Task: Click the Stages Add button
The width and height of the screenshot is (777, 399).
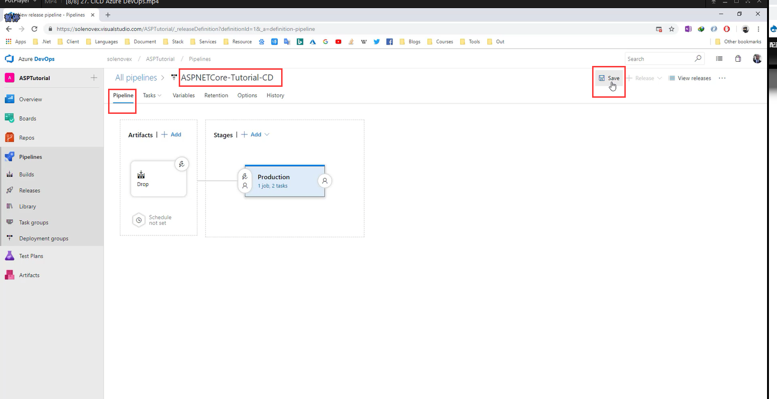Action: point(252,135)
